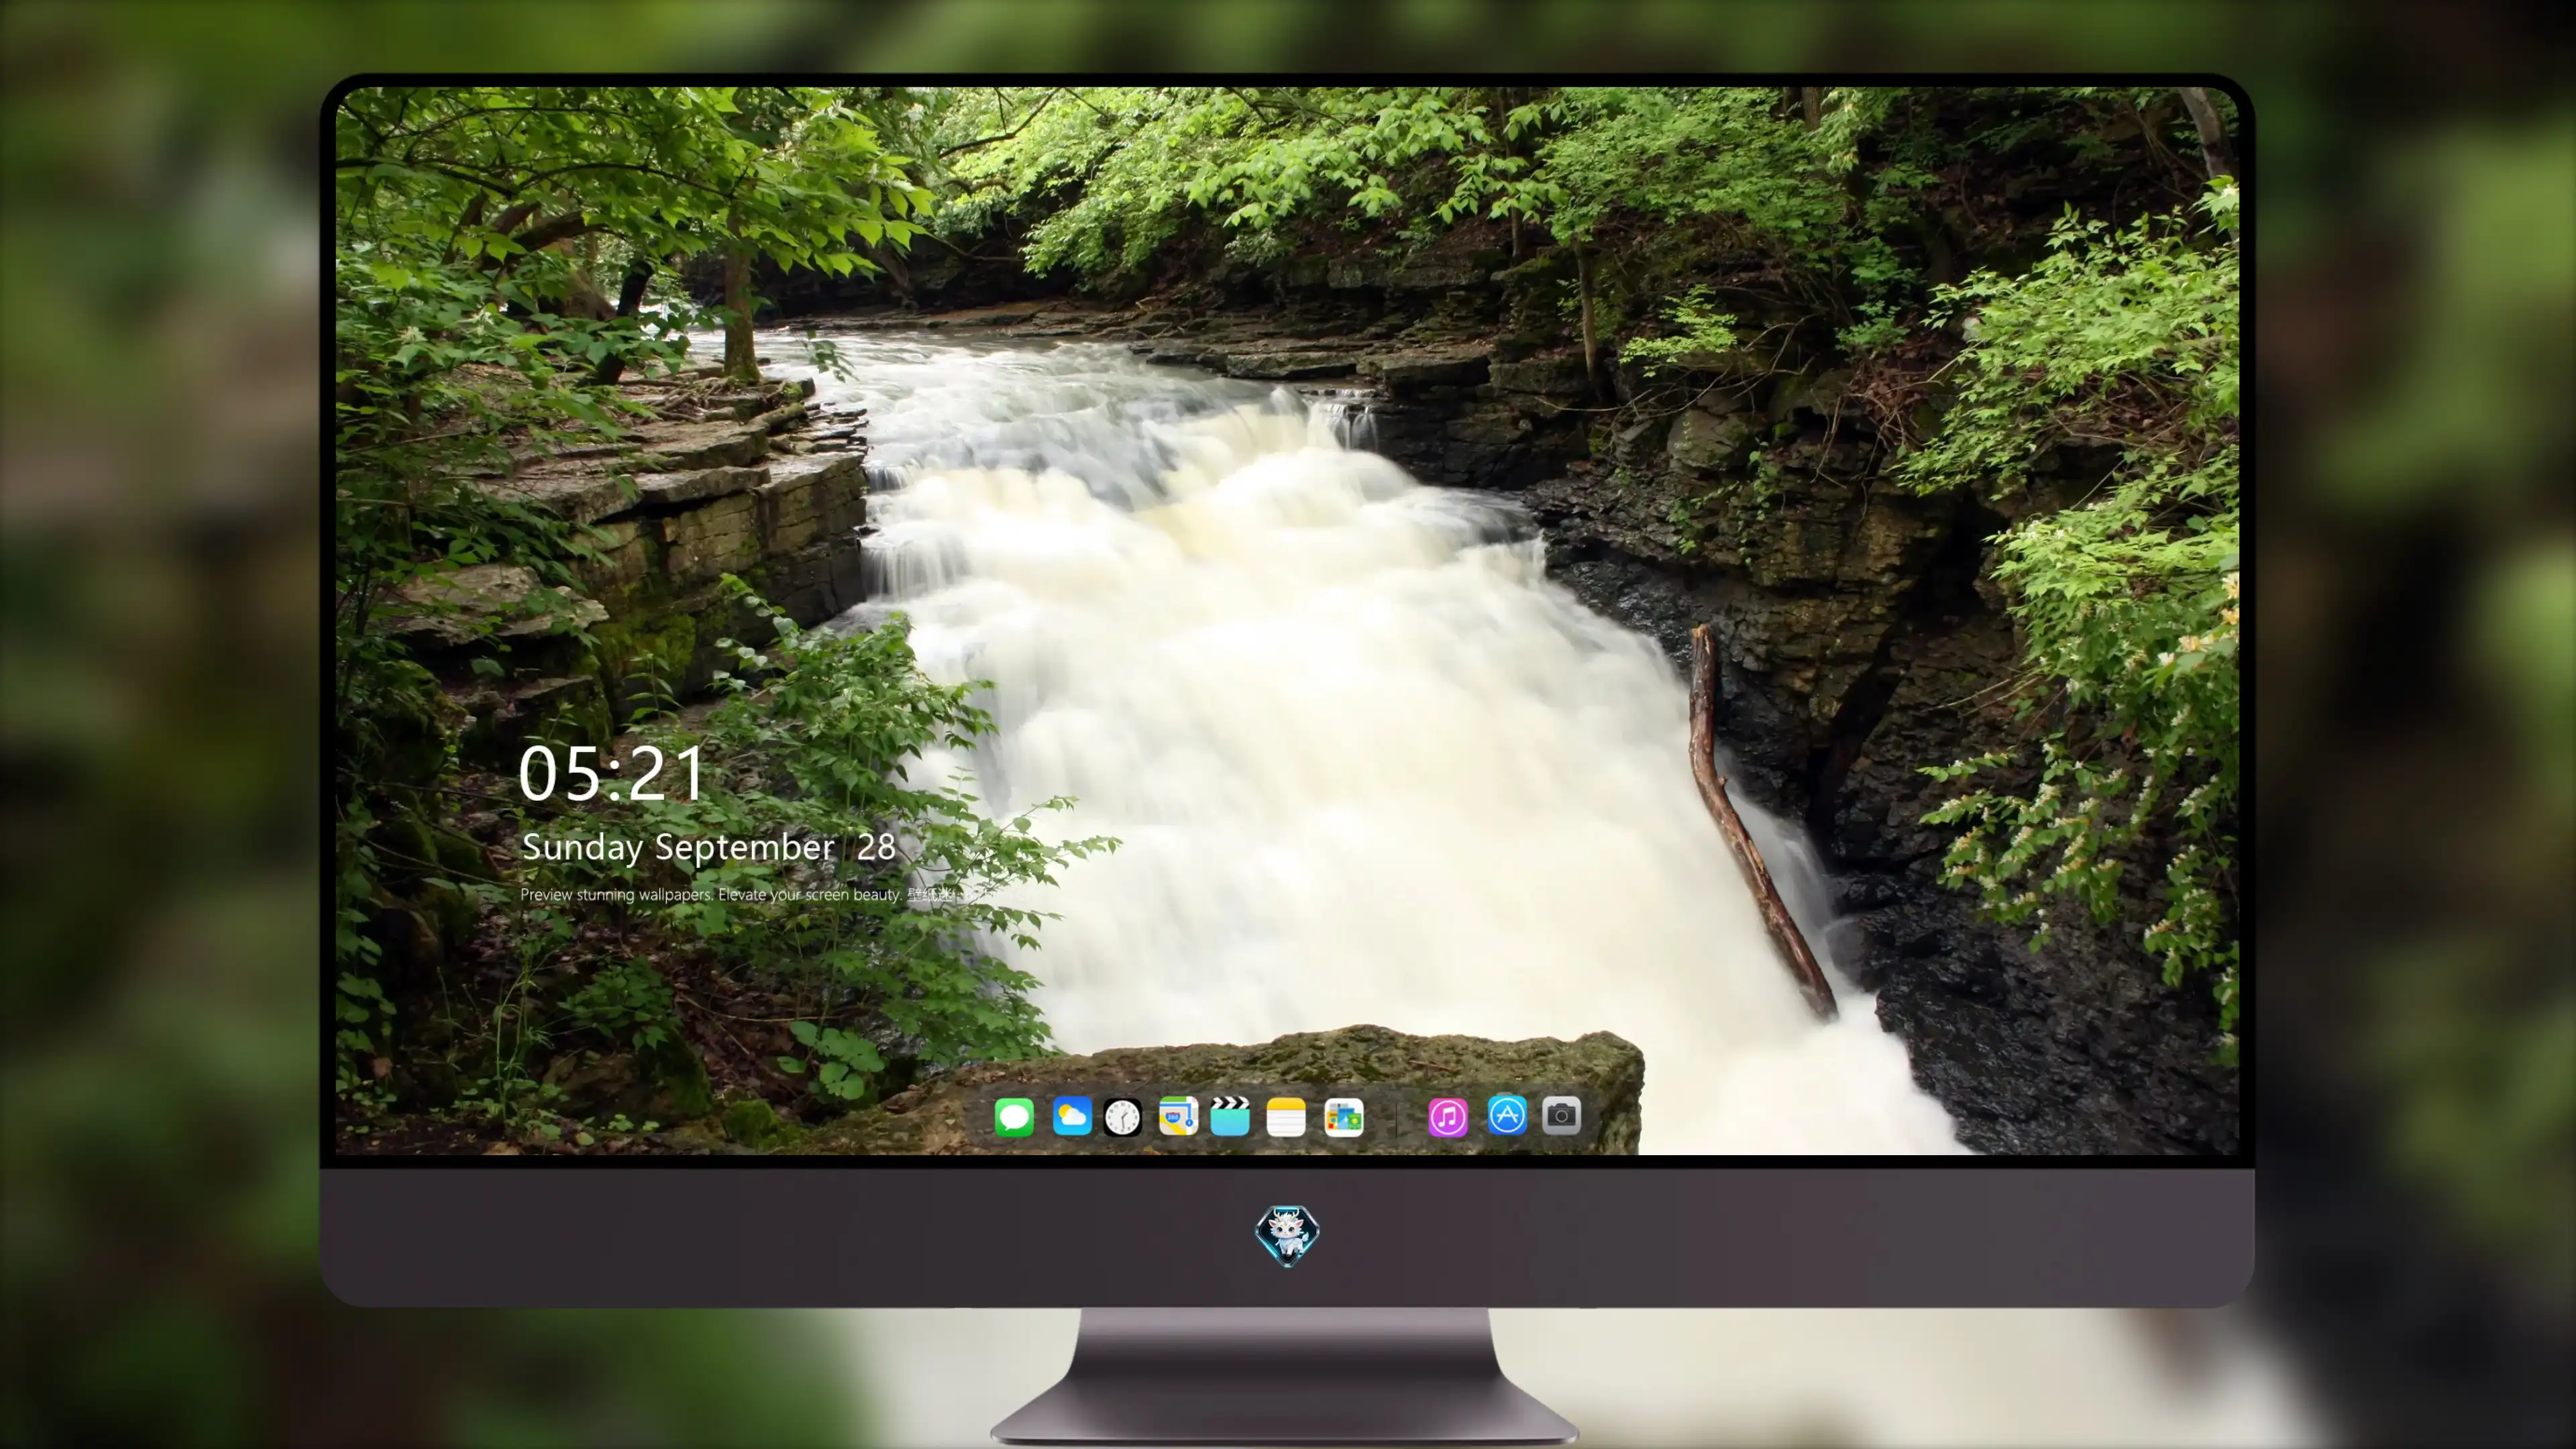Open the blue App Store icon in dock
2576x1449 pixels.
(1507, 1115)
